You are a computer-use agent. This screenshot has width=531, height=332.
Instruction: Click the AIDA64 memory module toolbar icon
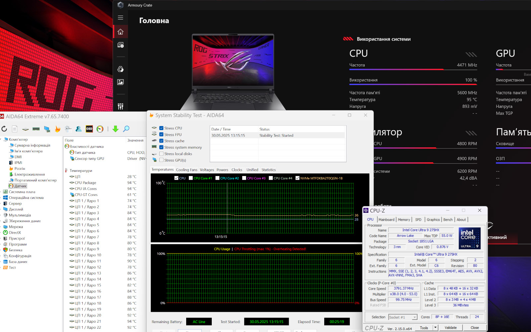tap(36, 129)
